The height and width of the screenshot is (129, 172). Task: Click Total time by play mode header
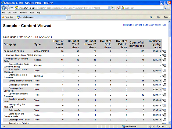[x=155, y=44]
